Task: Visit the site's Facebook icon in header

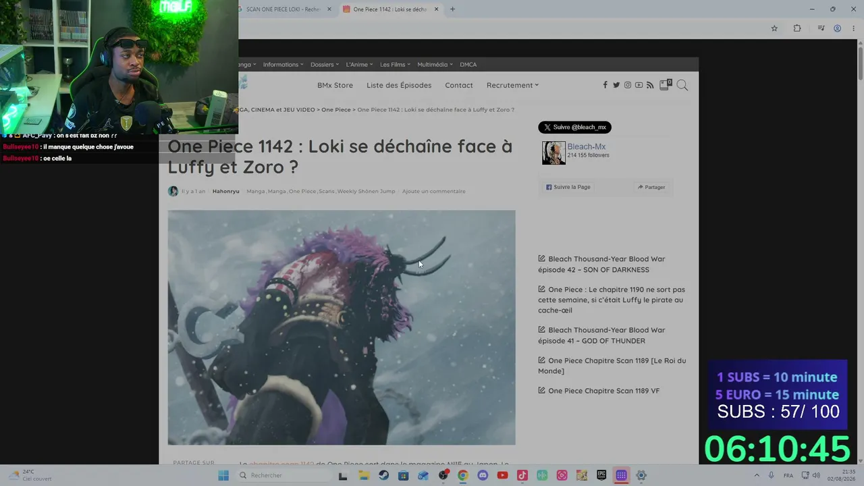Action: click(x=605, y=85)
